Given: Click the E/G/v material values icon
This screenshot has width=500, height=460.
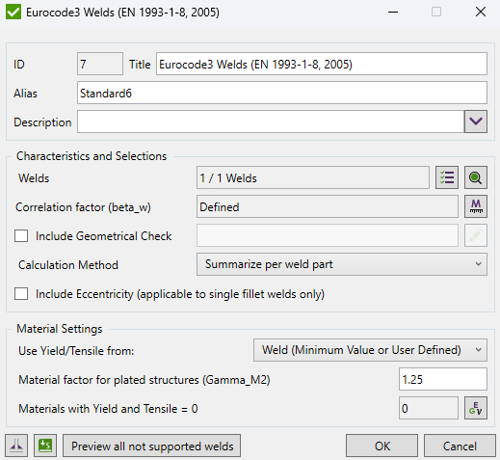Looking at the screenshot, I should (x=476, y=408).
